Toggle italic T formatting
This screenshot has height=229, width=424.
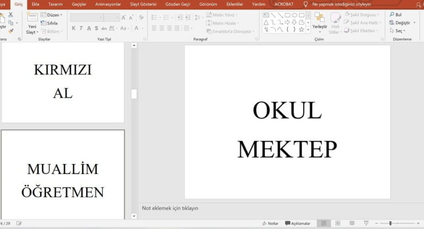[81, 28]
